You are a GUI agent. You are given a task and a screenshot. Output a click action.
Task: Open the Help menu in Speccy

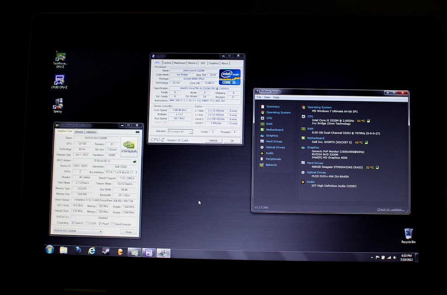(x=276, y=97)
